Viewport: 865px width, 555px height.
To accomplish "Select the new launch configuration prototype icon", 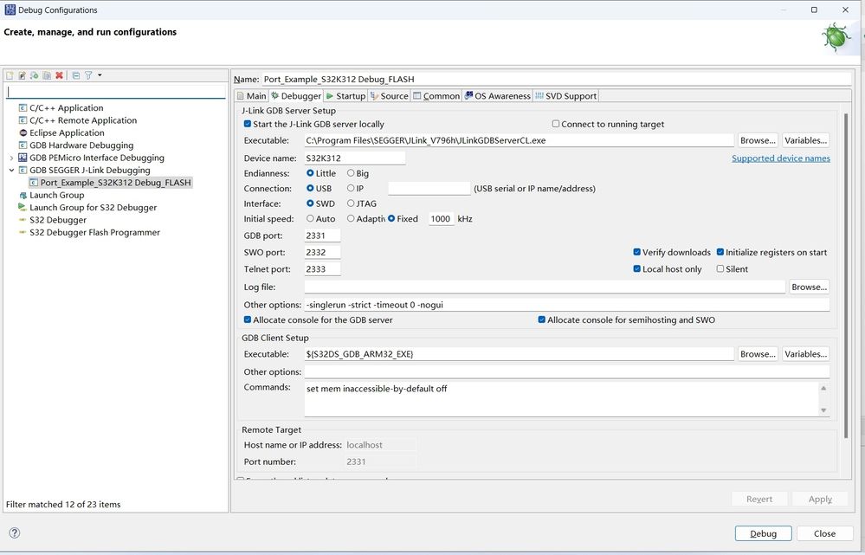I will pyautogui.click(x=22, y=75).
